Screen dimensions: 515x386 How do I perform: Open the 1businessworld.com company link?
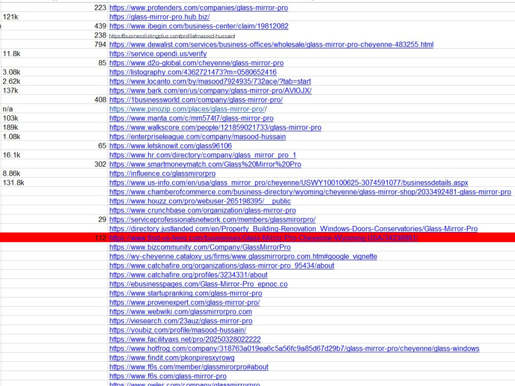click(x=196, y=99)
